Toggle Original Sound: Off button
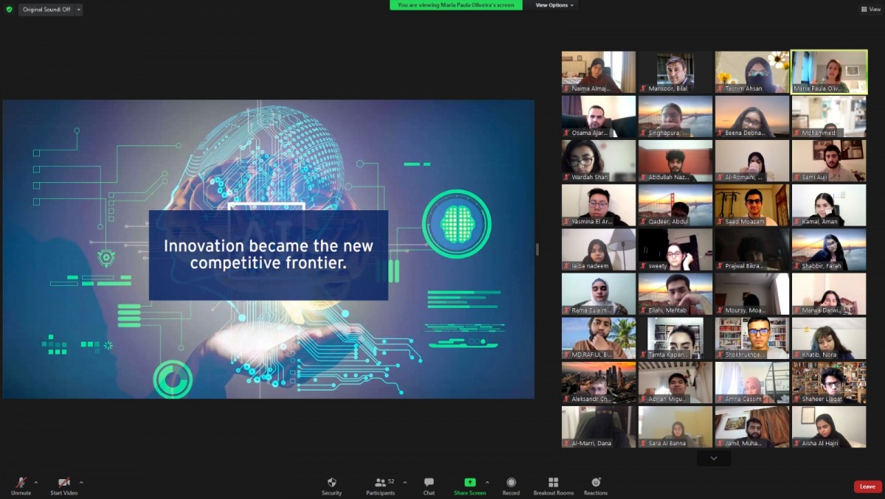 tap(46, 10)
